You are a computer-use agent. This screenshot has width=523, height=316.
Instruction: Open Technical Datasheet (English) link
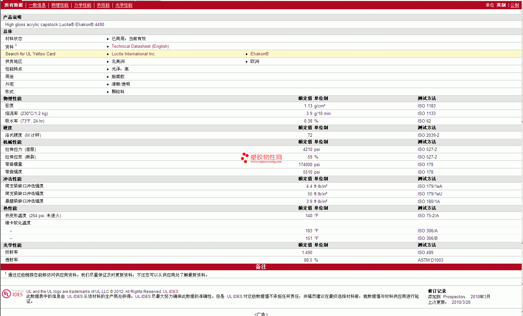140,46
